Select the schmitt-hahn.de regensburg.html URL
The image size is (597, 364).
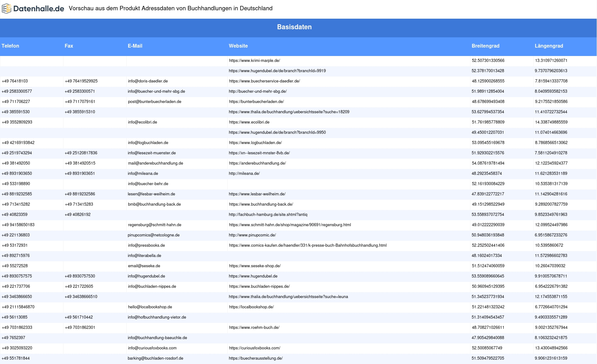tap(290, 225)
